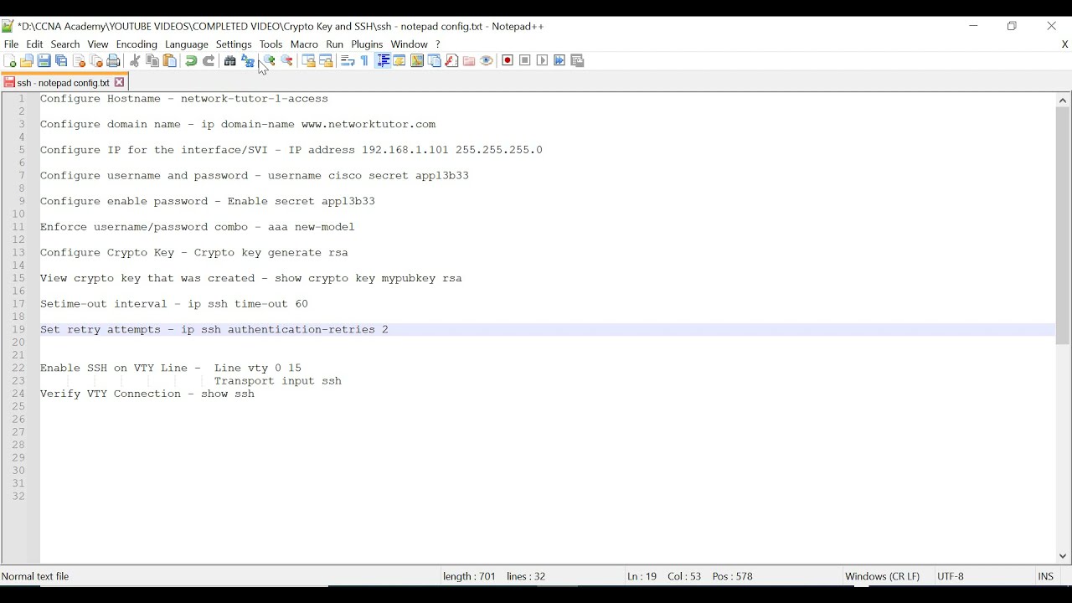The image size is (1072, 603).
Task: Click the Zoom In magnifier icon
Action: click(x=268, y=61)
